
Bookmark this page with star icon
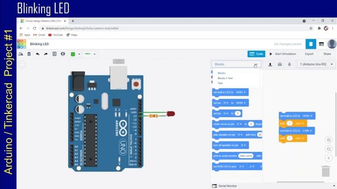pos(311,28)
